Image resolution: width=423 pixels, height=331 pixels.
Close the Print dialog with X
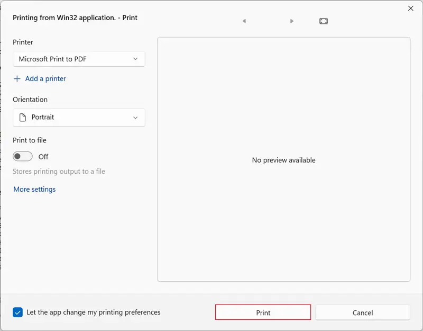[411, 8]
